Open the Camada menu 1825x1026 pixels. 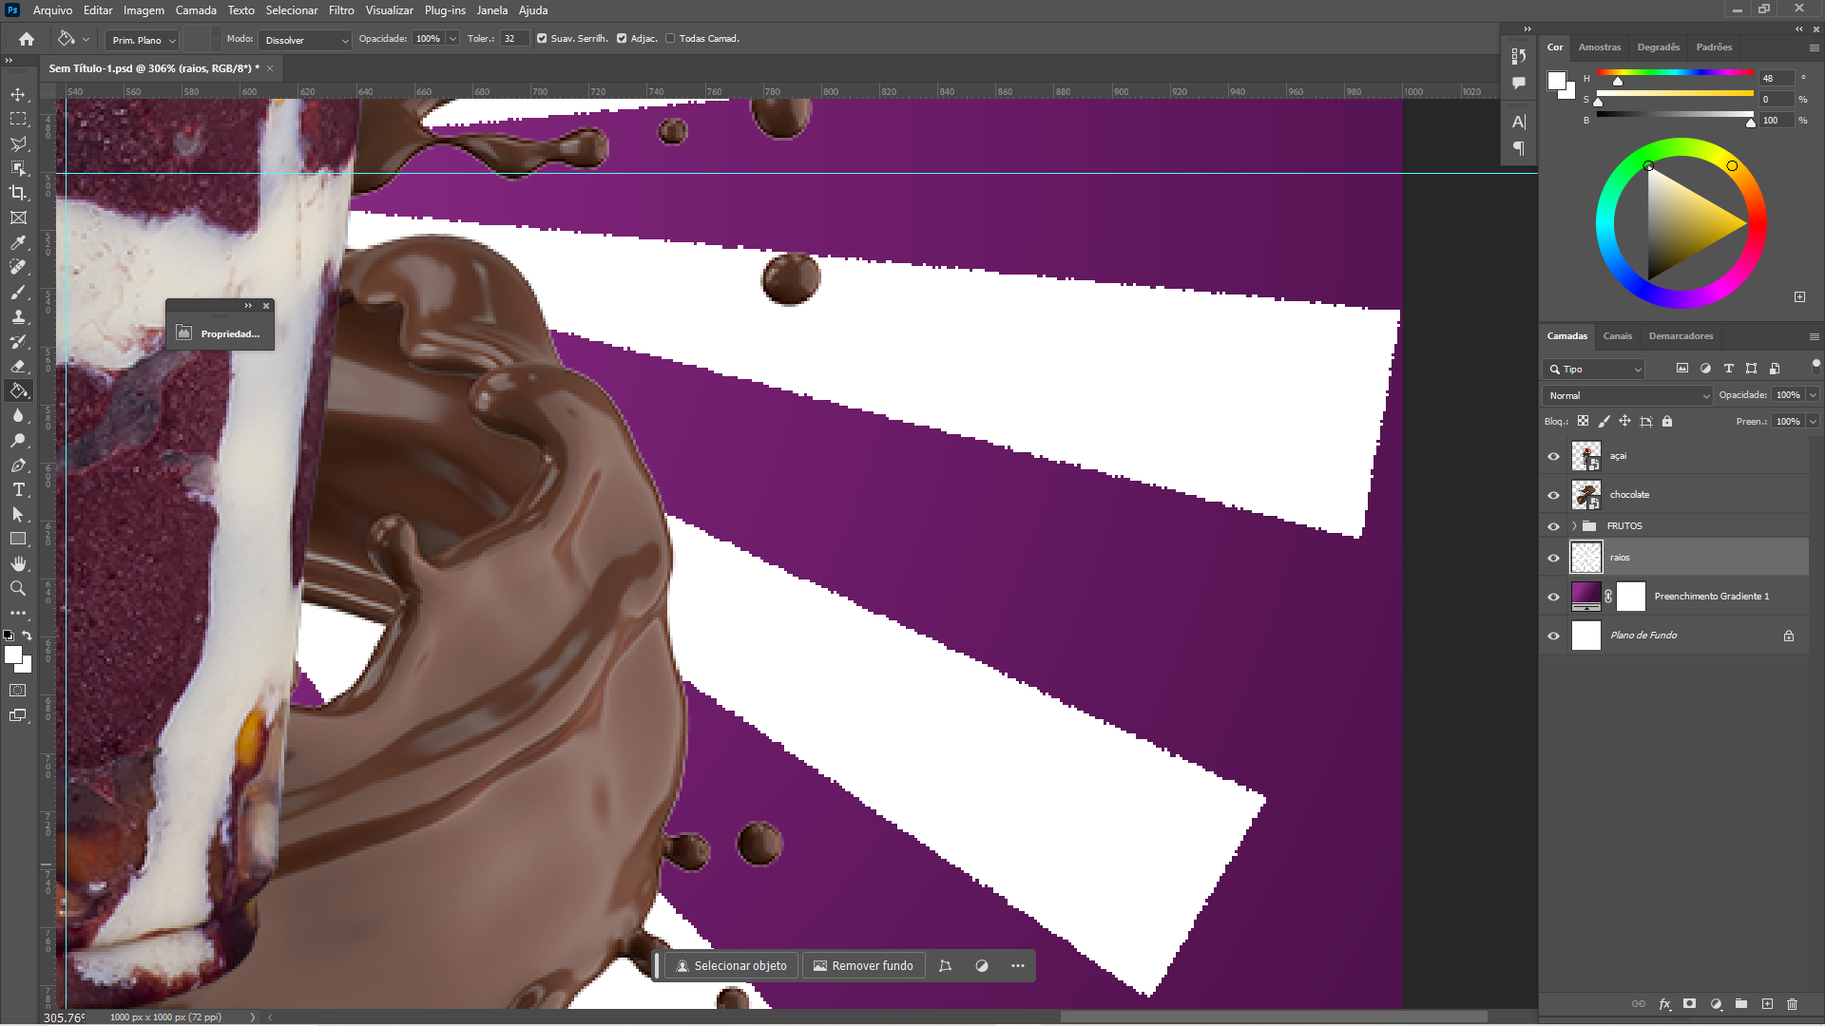click(194, 10)
